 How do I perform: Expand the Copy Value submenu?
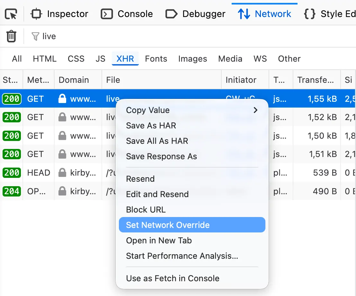tap(192, 110)
